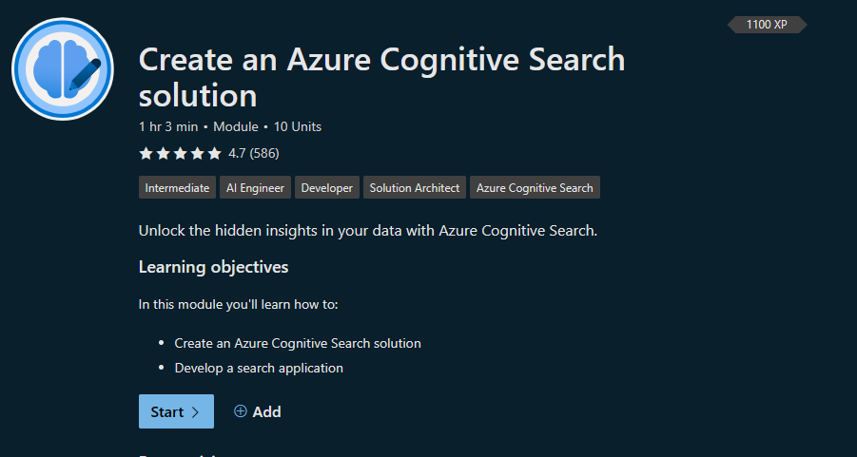Select the Intermediate level tag

click(x=177, y=187)
